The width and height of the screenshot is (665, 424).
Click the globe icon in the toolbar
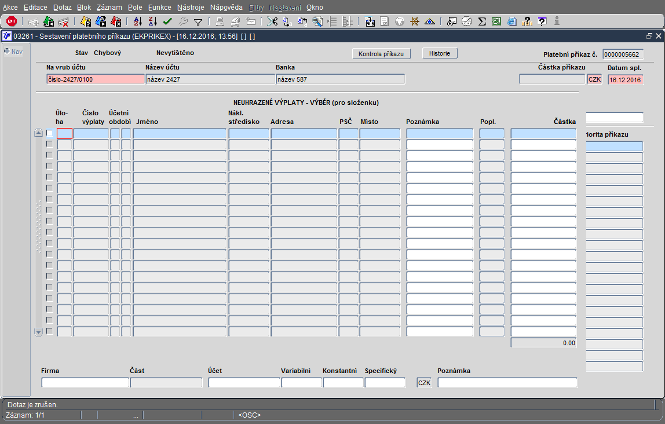point(400,21)
